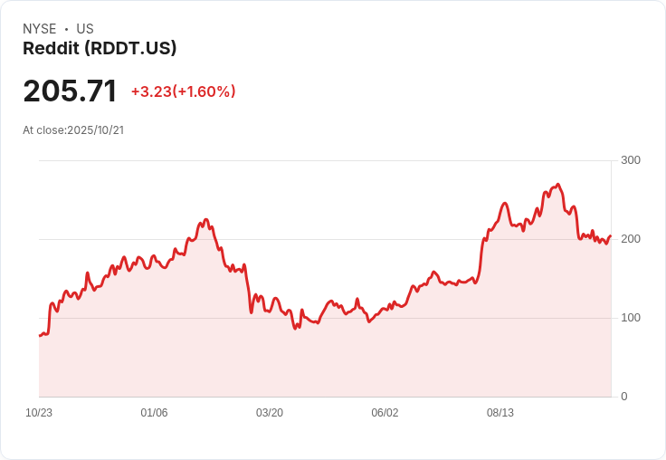
Task: Click the 06/02 date axis label
Action: tap(385, 412)
